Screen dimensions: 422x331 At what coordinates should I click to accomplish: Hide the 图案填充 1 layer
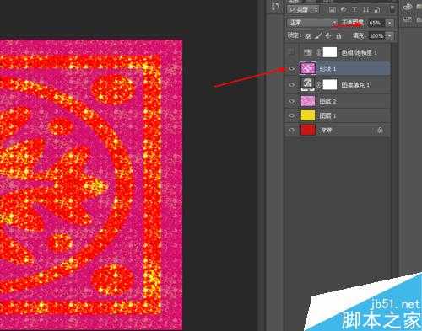[x=292, y=84]
